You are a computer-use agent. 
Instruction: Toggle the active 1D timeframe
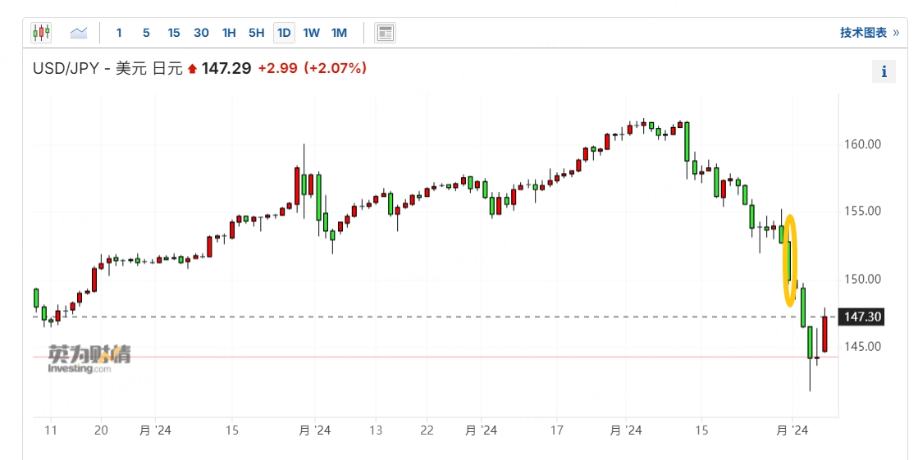click(284, 33)
